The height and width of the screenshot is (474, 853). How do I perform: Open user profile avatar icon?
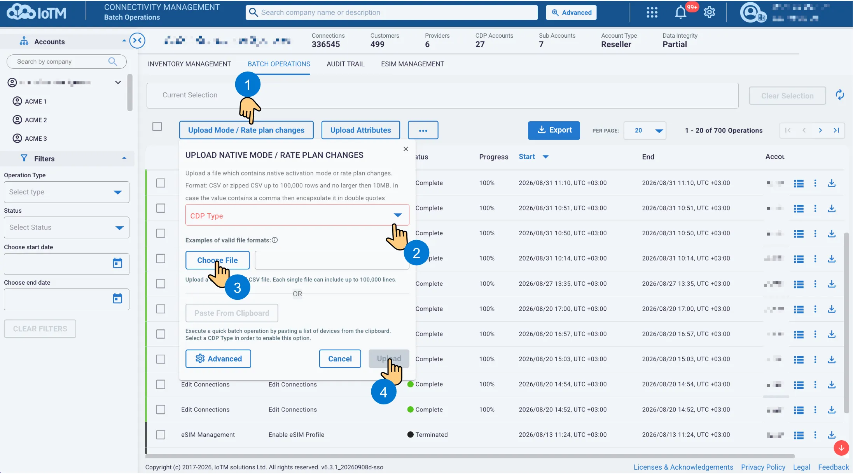coord(750,12)
